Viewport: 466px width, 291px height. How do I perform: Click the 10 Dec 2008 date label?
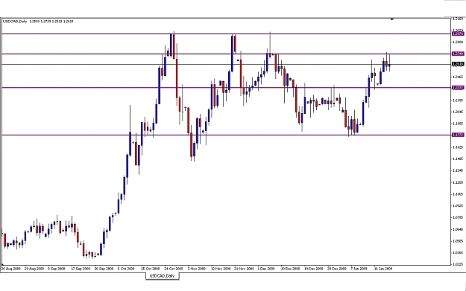pyautogui.click(x=290, y=269)
